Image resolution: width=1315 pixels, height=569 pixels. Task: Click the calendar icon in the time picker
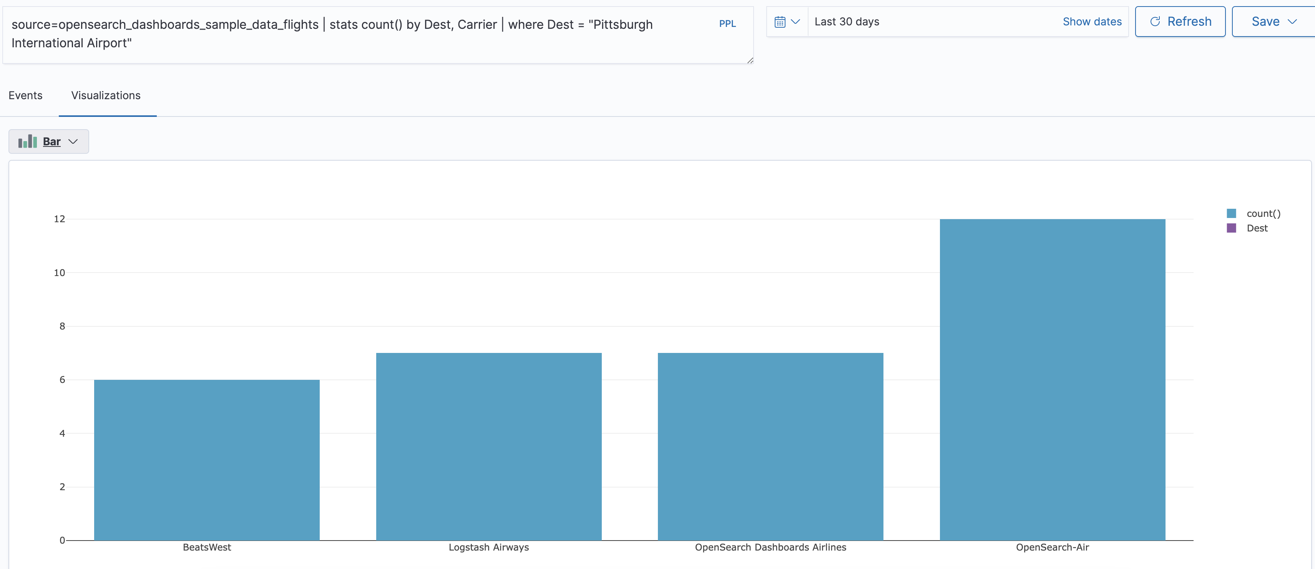coord(780,22)
